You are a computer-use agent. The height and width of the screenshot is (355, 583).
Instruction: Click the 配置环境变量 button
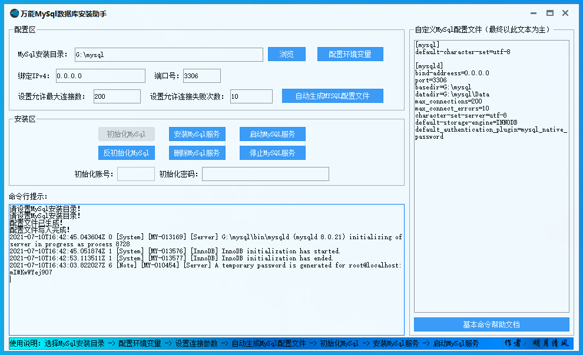(x=350, y=54)
